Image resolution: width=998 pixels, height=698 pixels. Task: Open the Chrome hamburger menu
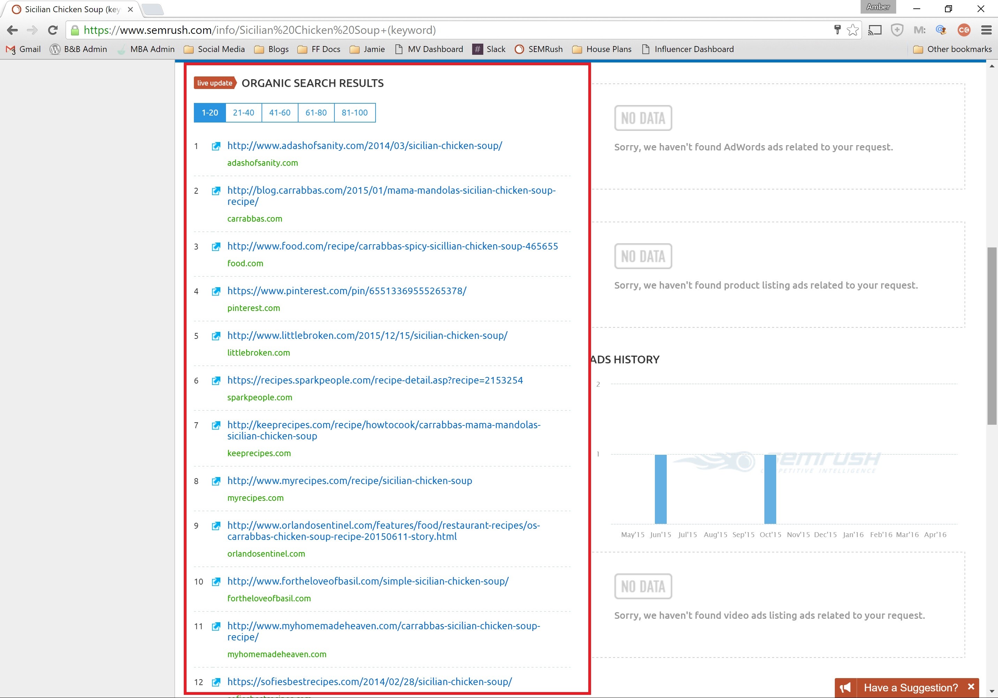[x=986, y=30]
